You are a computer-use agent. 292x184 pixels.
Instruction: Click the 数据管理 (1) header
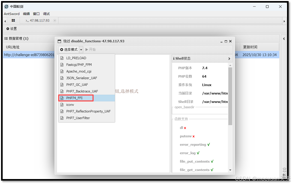tap(16, 39)
